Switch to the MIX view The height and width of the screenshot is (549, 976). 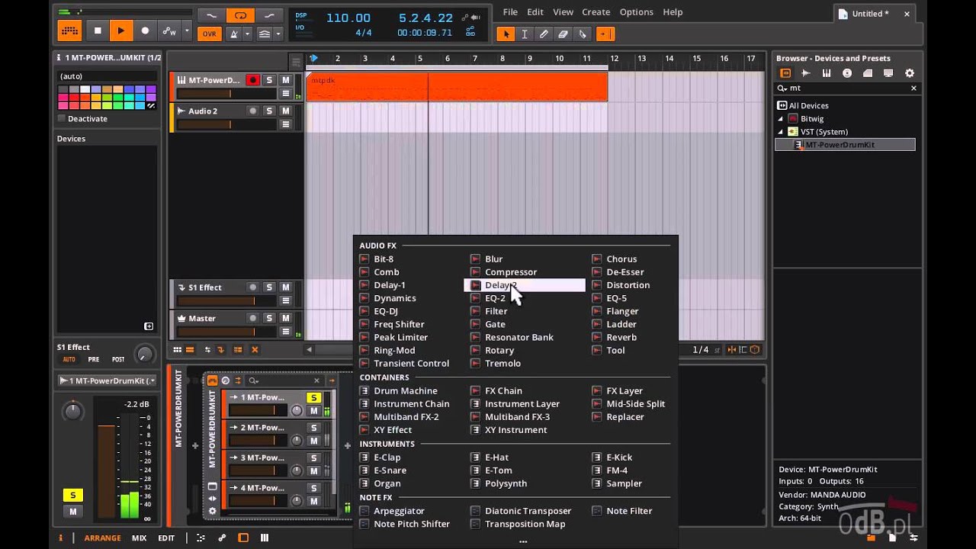[139, 538]
